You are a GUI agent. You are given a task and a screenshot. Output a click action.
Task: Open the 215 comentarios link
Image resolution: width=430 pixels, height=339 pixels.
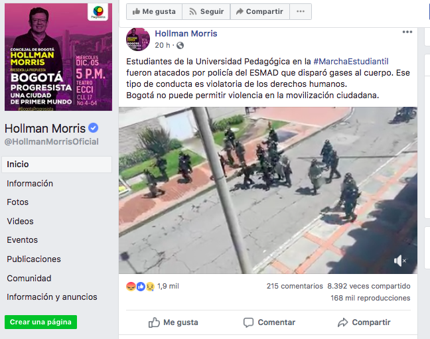[x=295, y=286]
